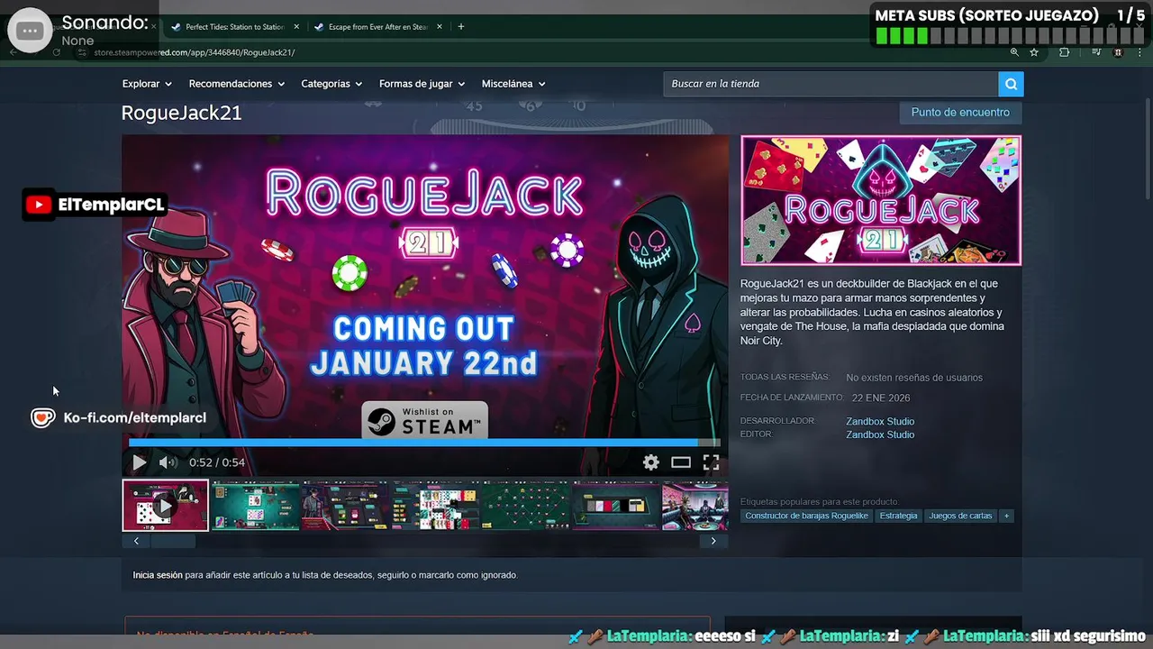Open video settings gear icon

point(651,462)
